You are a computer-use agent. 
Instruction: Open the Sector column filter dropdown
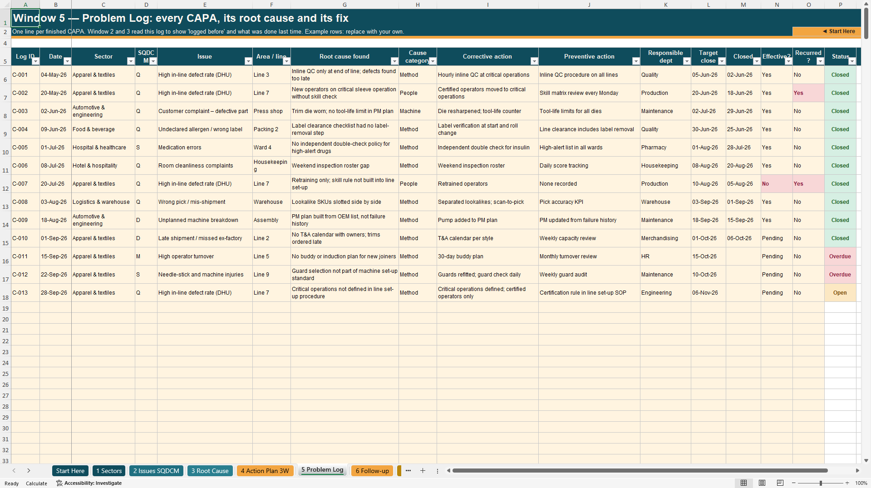tap(131, 61)
